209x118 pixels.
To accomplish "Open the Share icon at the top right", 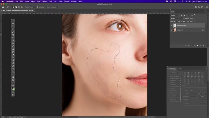I will pos(207,7).
